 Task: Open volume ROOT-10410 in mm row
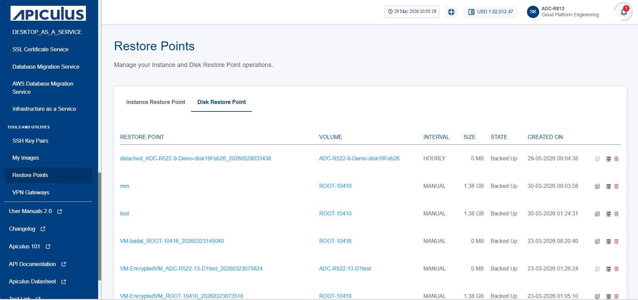[335, 186]
